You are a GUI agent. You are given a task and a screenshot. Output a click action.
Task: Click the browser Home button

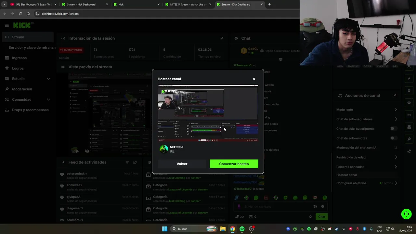[28, 14]
